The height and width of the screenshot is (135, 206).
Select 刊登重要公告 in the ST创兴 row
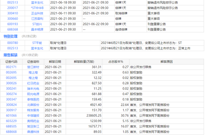(x=157, y=24)
